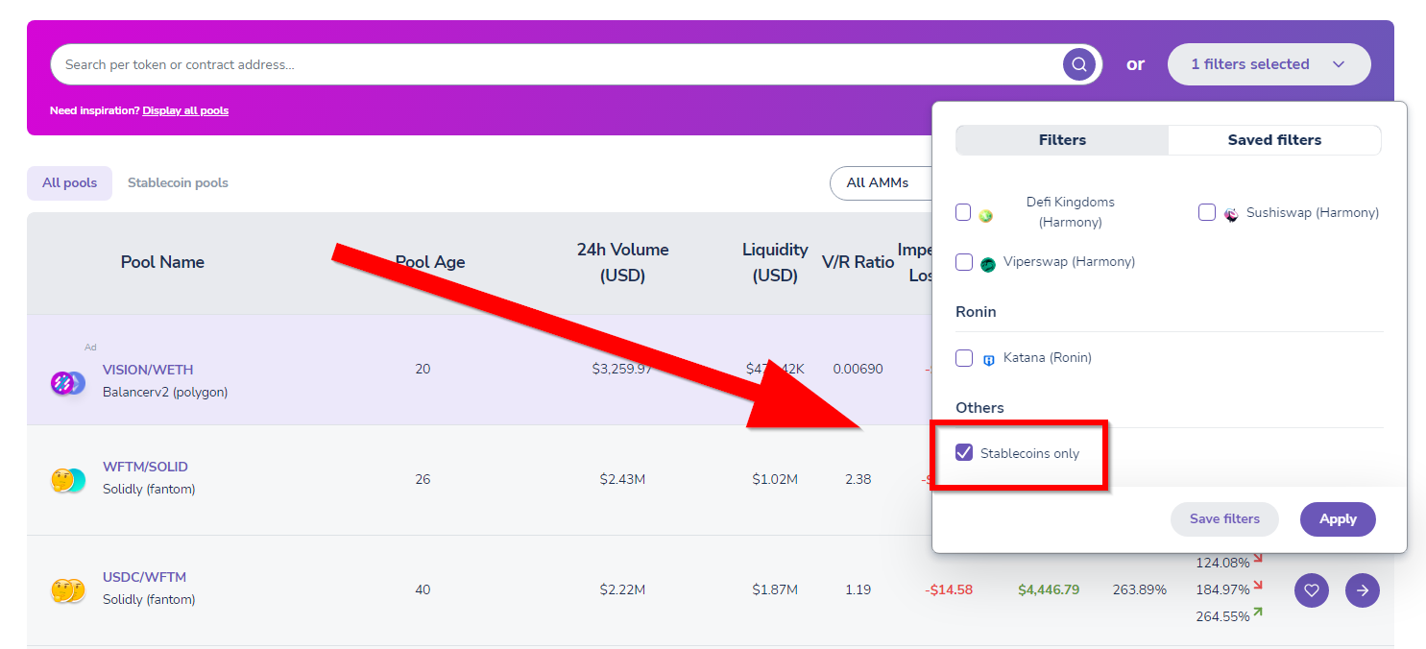This screenshot has width=1426, height=649.
Task: Click the 264.55% percentage value
Action: point(1222,616)
